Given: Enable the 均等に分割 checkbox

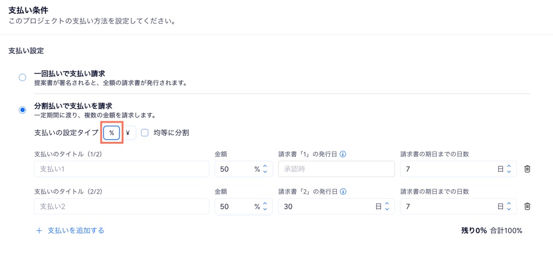Looking at the screenshot, I should tap(145, 133).
